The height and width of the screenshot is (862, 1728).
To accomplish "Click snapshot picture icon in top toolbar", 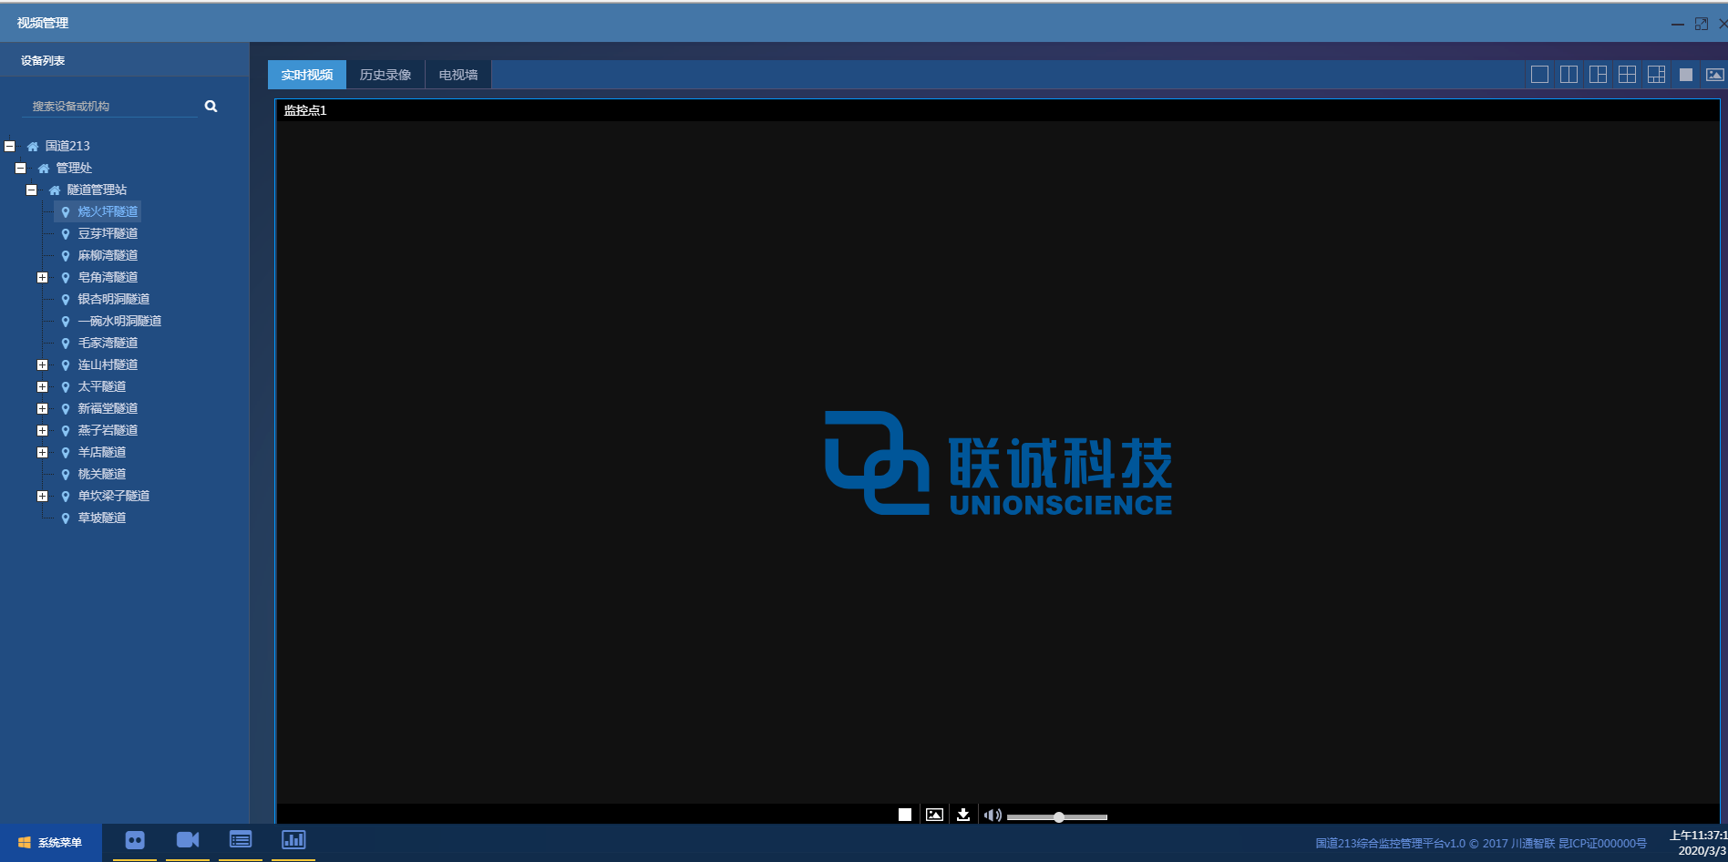I will click(x=1714, y=75).
